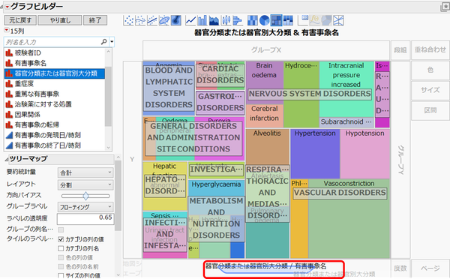Uncheck カテゴリの列の値 checkbox

[x=61, y=239]
